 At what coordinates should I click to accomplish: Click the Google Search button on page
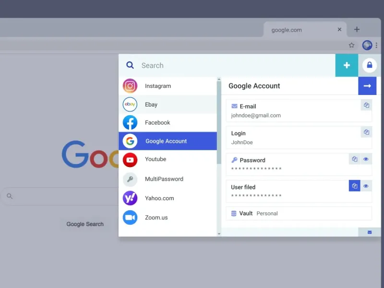[85, 224]
